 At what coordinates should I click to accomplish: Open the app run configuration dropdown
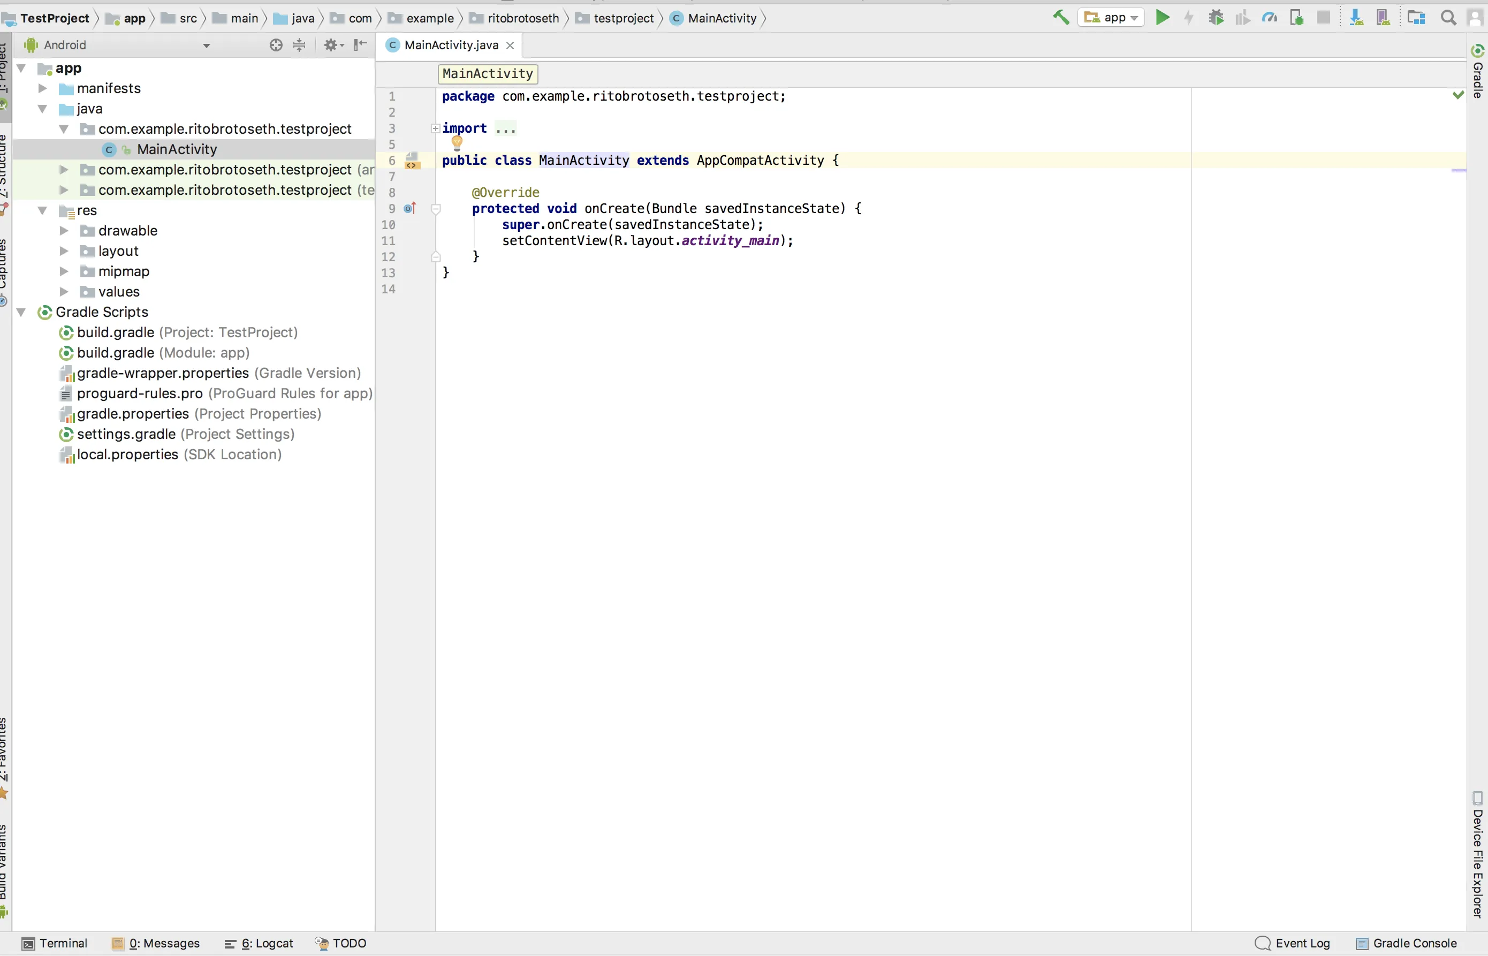tap(1111, 17)
